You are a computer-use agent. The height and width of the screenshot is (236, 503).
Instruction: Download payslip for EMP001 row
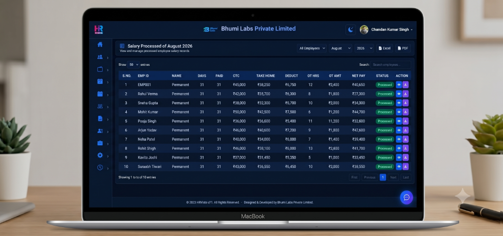(x=405, y=85)
